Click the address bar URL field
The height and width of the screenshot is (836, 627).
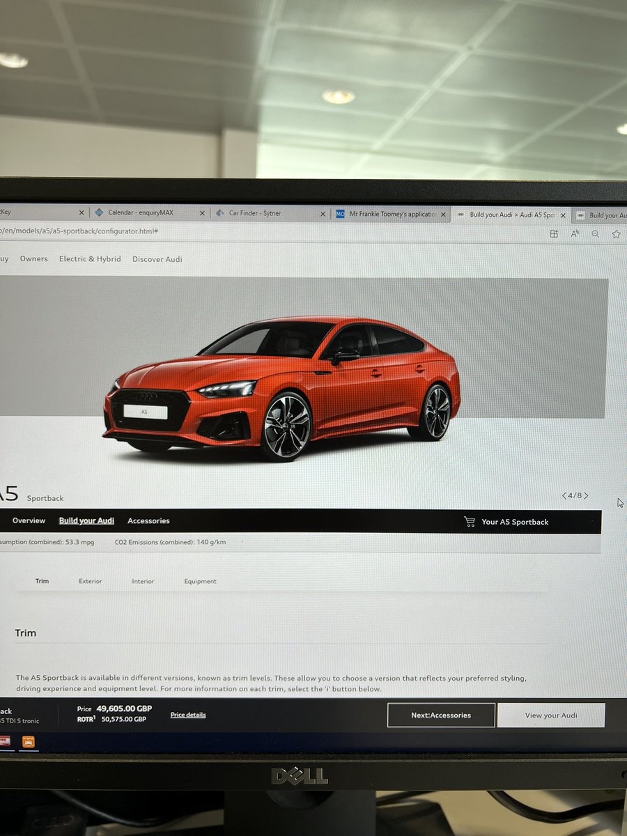(x=272, y=232)
